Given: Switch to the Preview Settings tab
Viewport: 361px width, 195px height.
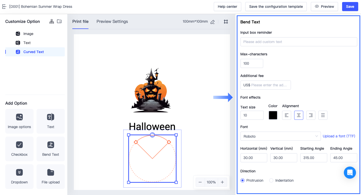Looking at the screenshot, I should pyautogui.click(x=112, y=21).
